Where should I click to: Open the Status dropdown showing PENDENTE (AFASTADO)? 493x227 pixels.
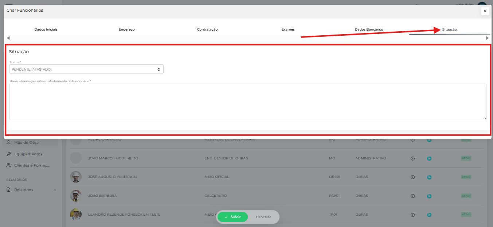coord(86,69)
